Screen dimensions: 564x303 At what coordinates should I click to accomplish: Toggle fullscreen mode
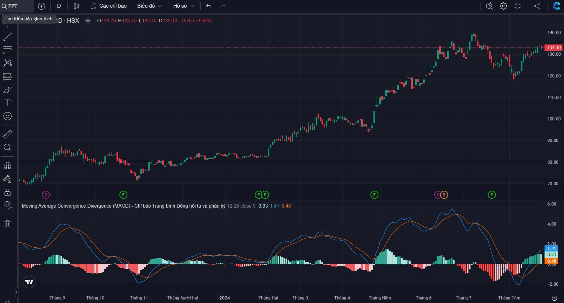click(x=517, y=6)
